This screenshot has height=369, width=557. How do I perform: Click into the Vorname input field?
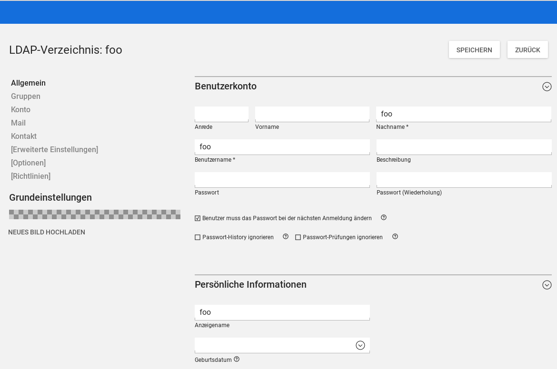point(312,114)
